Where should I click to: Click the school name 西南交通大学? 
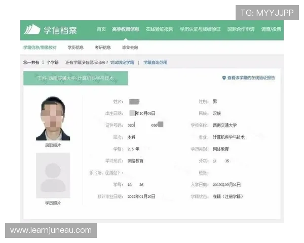[224, 125]
